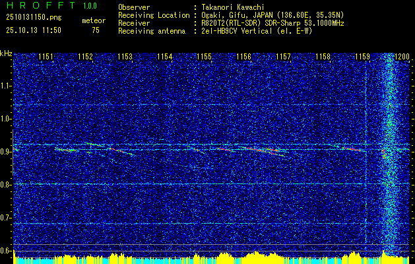Click the 1152 time marker
Image resolution: width=415 pixels, height=264 pixels.
86,56
